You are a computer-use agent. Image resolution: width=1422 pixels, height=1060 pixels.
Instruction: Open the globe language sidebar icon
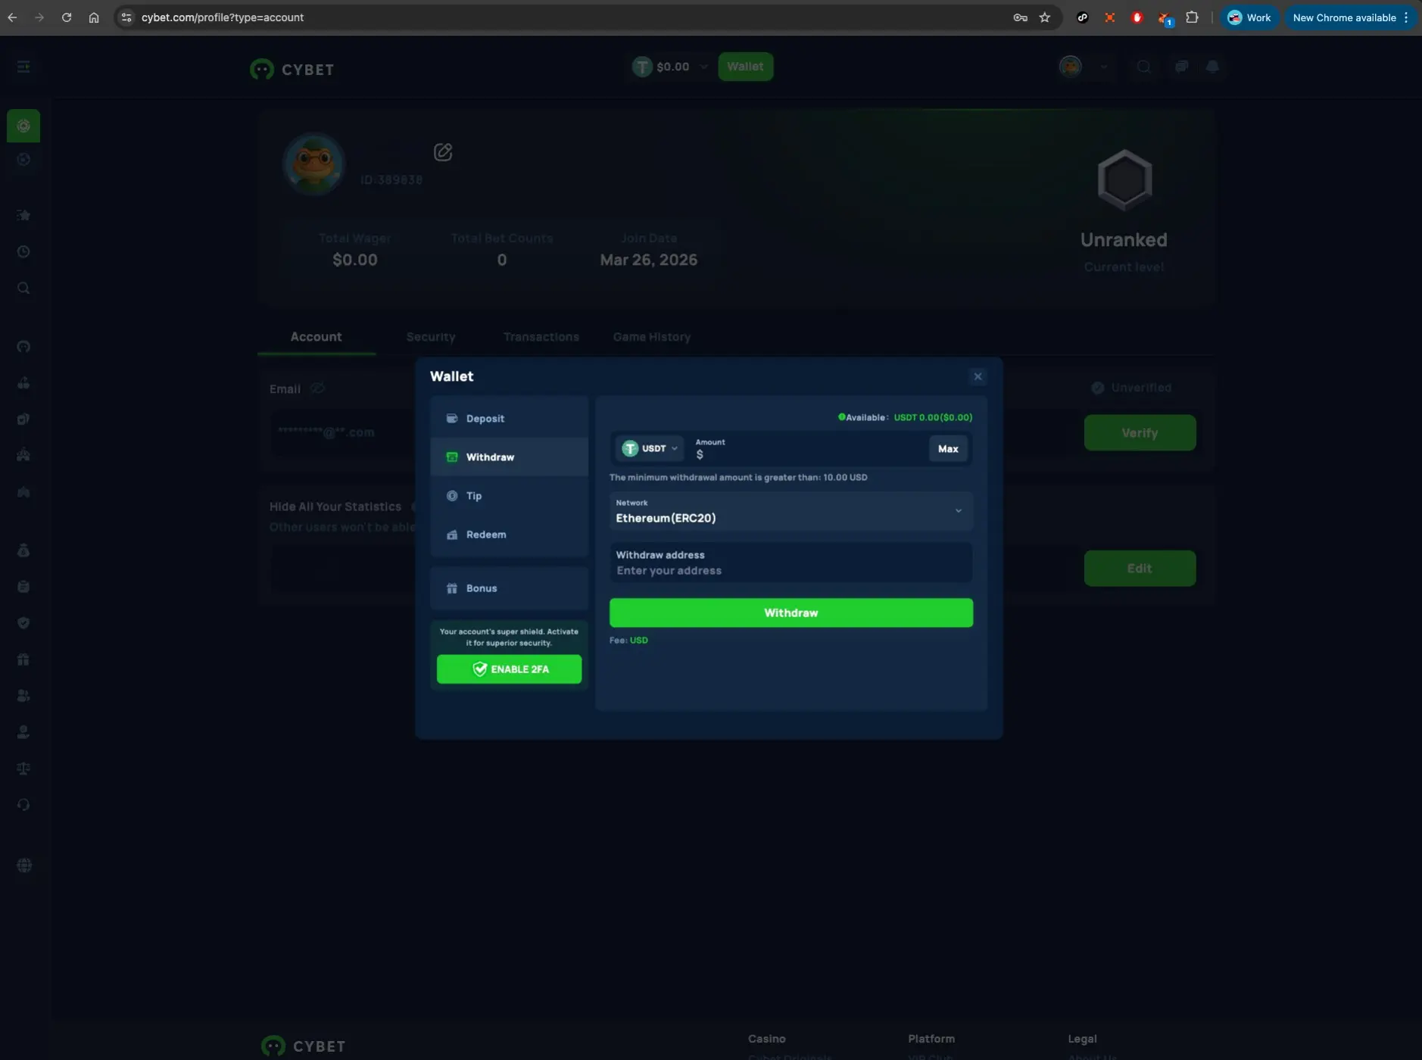pyautogui.click(x=24, y=865)
